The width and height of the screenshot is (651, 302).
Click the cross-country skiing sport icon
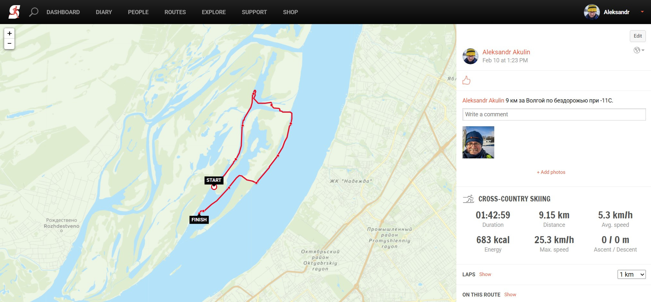469,199
